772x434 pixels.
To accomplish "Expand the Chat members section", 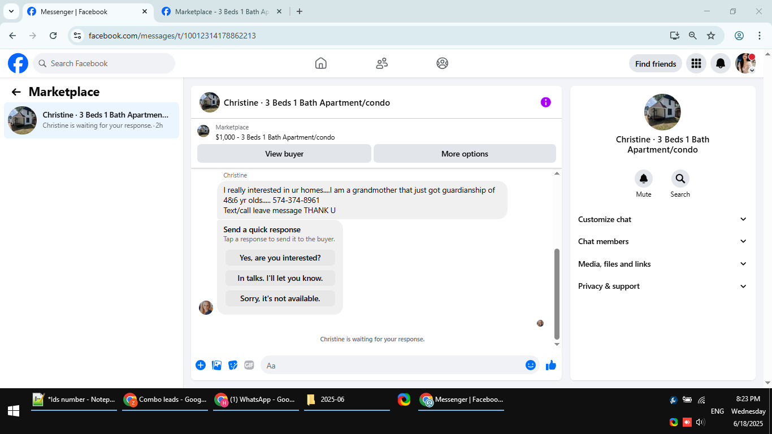I will (662, 241).
